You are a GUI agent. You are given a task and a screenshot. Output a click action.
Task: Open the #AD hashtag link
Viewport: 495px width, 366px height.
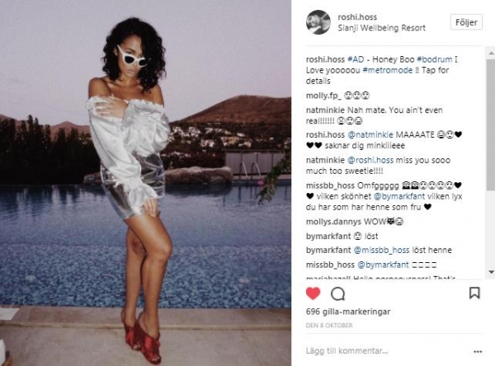click(x=356, y=59)
